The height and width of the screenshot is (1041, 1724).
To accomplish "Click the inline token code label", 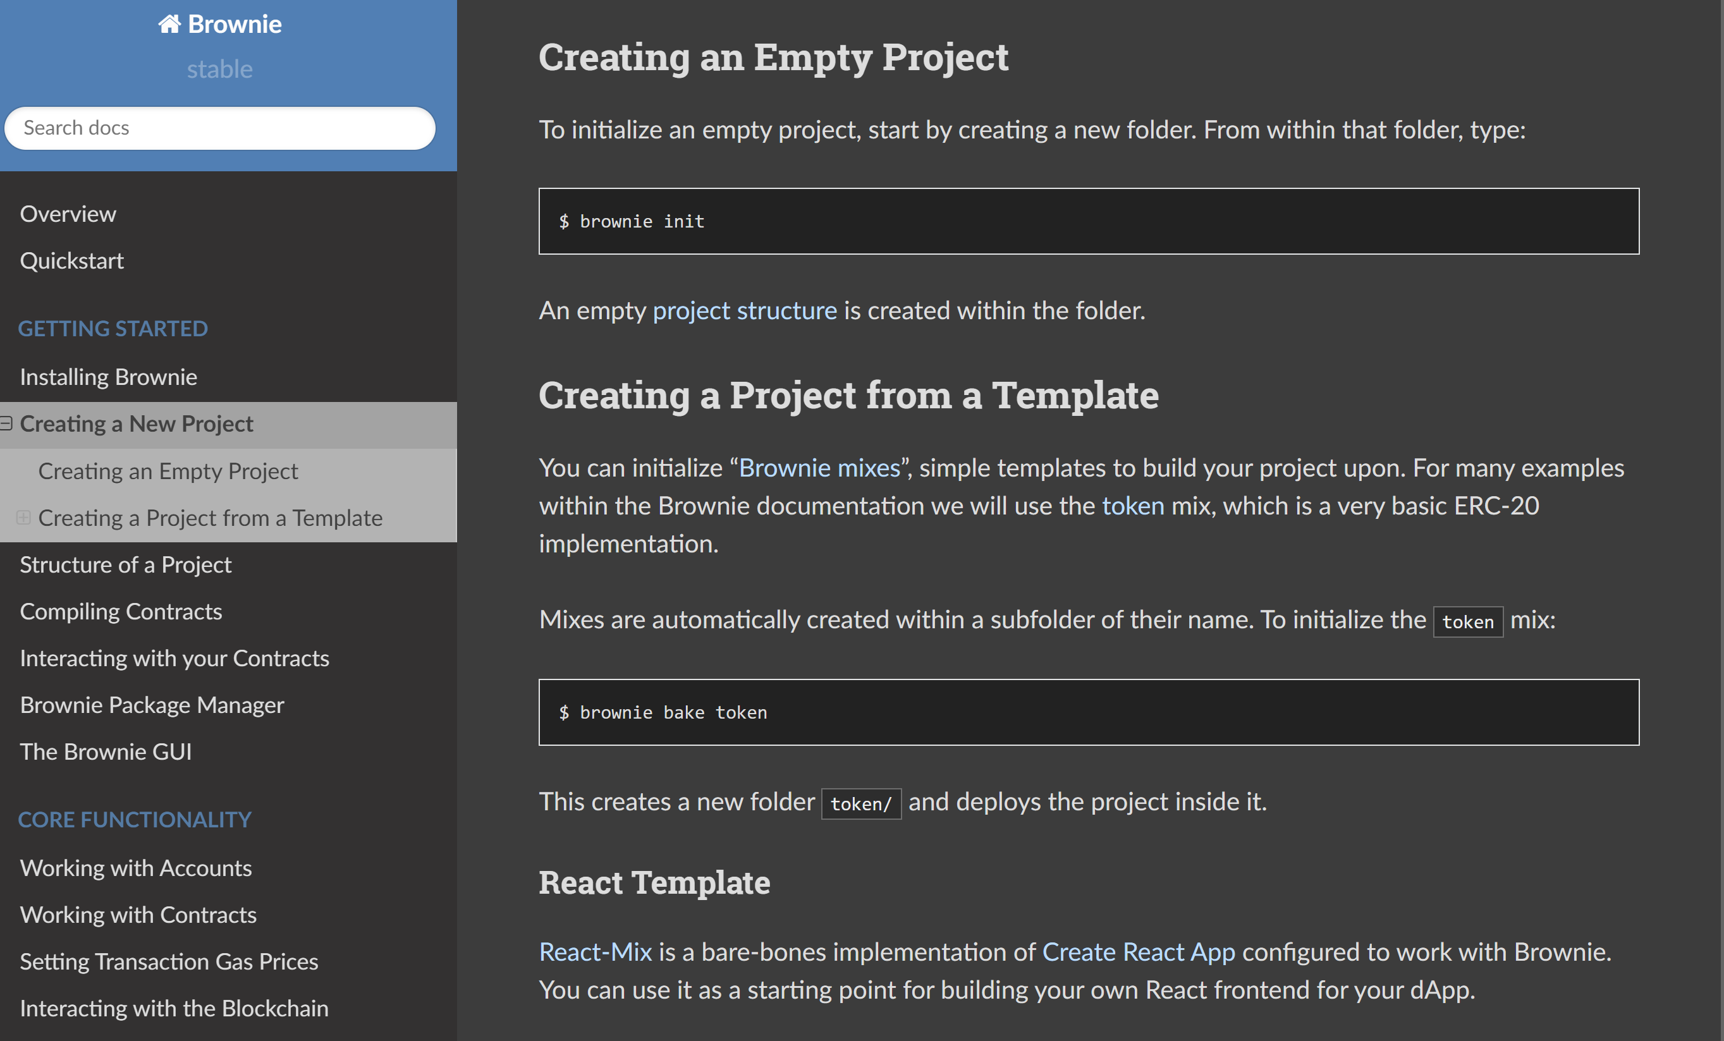I will [1468, 621].
